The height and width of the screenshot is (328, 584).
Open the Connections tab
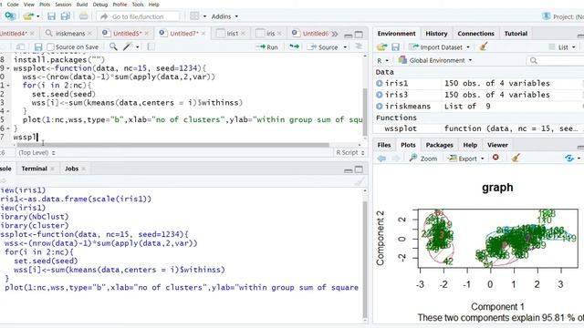(475, 34)
